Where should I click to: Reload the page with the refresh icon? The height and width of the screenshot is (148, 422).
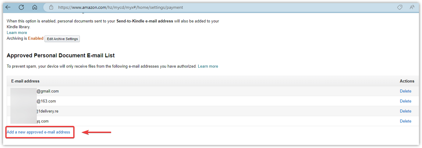click(21, 7)
